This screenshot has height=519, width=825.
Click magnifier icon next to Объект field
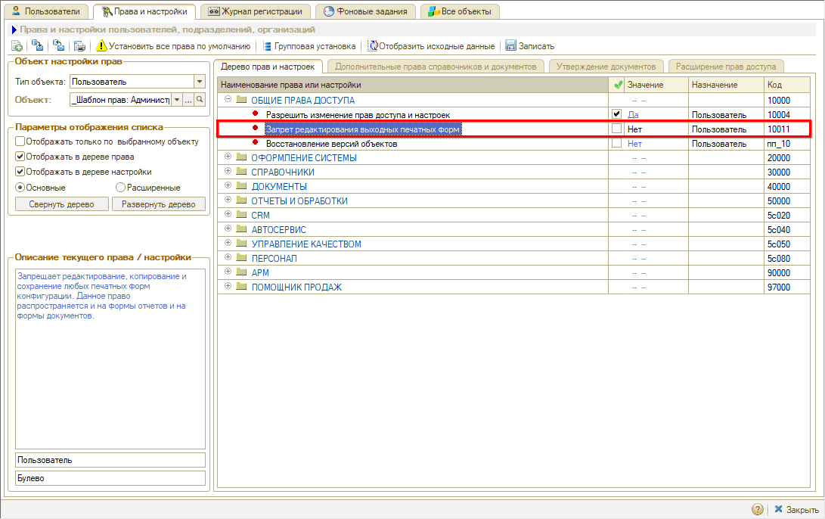pos(200,100)
